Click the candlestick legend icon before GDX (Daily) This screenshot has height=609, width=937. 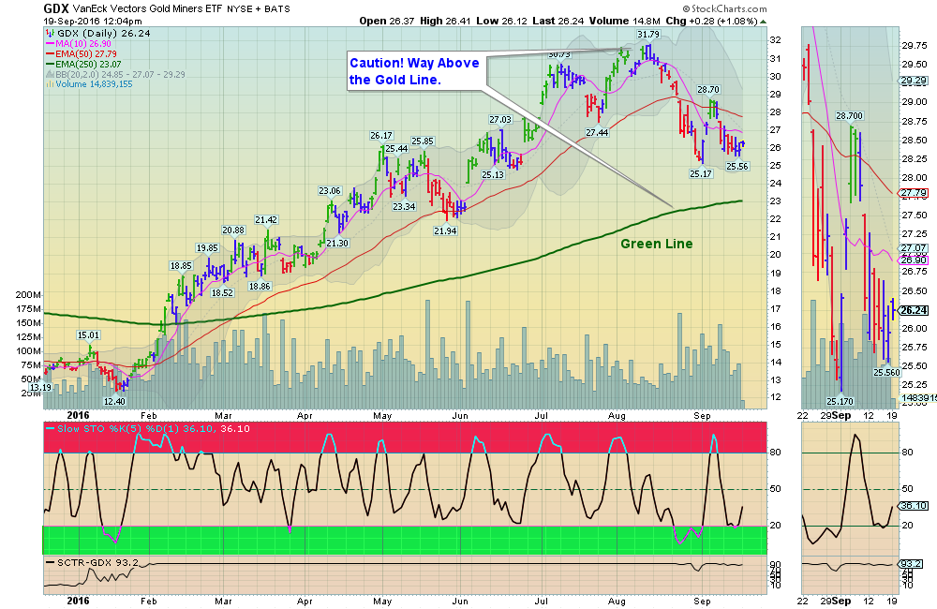51,34
